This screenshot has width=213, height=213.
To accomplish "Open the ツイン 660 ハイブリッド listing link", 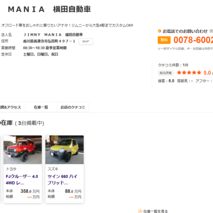I will 62,179.
